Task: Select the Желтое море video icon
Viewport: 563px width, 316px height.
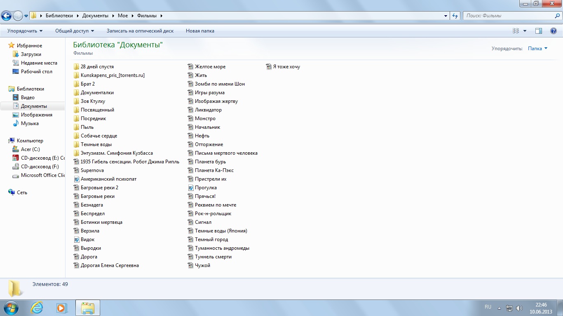Action: point(191,67)
